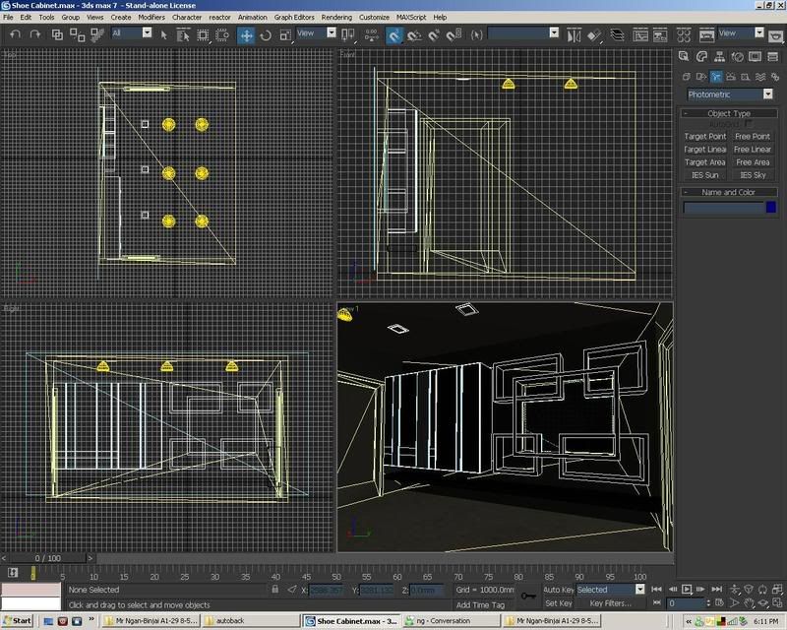Switch to the Cameras category icon

pos(732,76)
